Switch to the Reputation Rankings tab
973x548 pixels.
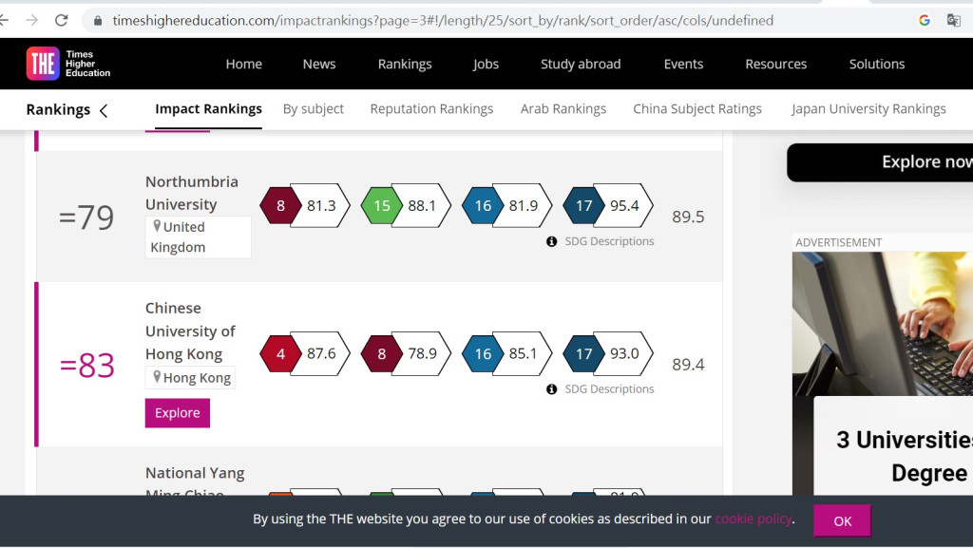(431, 109)
